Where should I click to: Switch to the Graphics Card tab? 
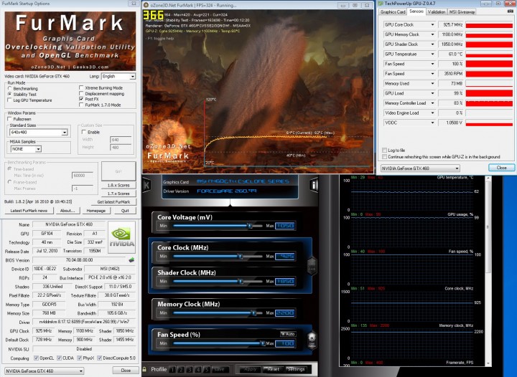393,12
